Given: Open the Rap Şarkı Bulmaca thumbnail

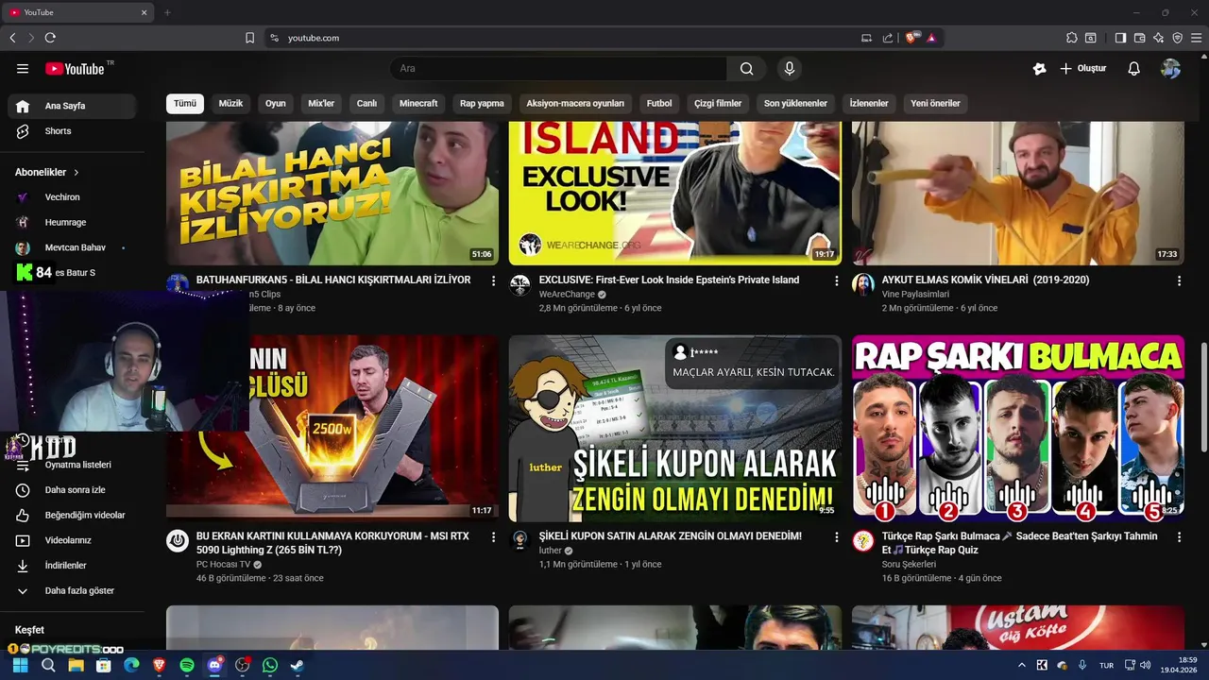Looking at the screenshot, I should 1018,427.
